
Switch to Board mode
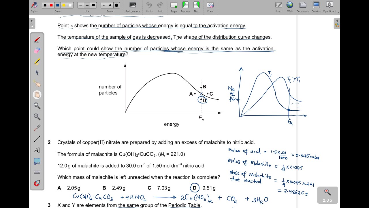click(x=279, y=7)
